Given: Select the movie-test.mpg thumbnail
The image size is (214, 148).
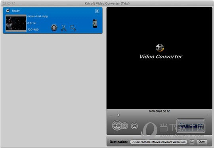Looking at the screenshot, I should [x=16, y=23].
